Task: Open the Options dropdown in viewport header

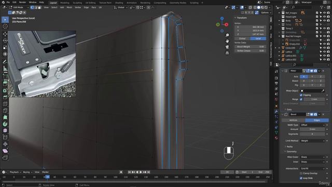Action: click(266, 12)
